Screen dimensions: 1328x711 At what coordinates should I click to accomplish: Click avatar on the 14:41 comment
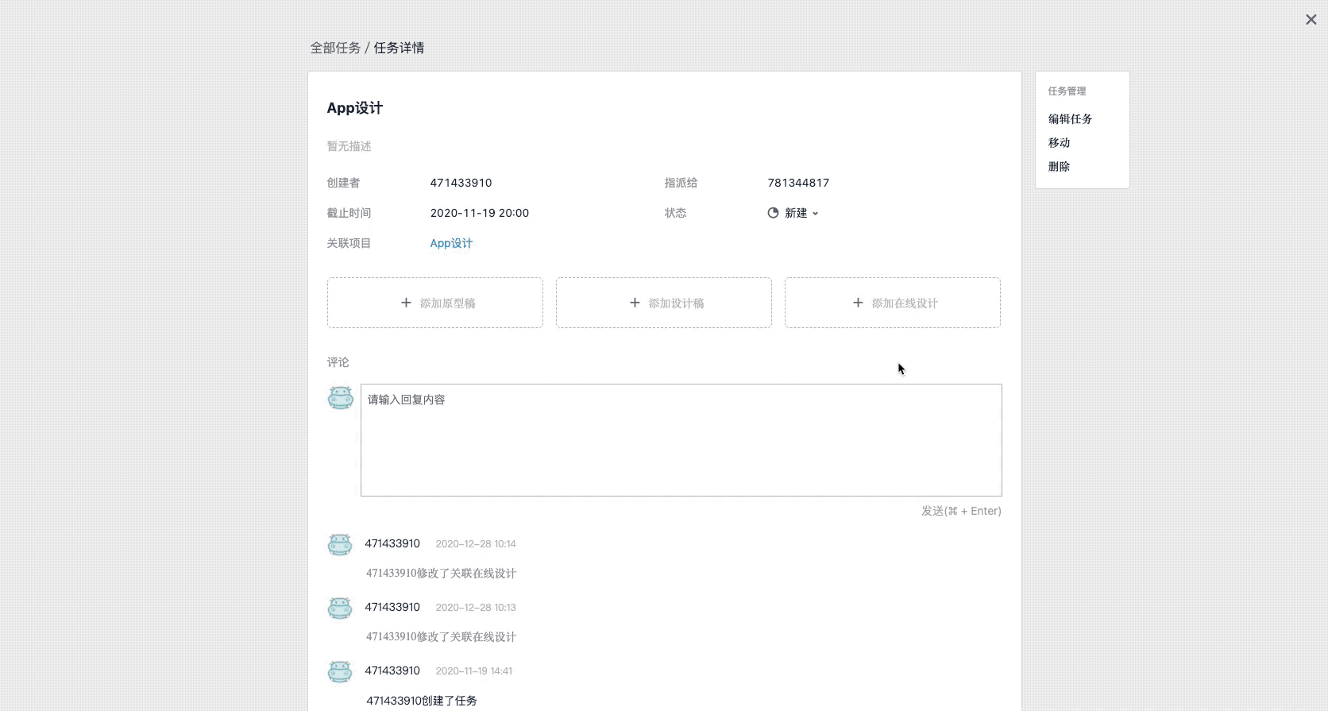(340, 671)
